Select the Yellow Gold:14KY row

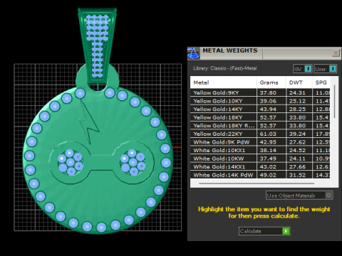260,109
